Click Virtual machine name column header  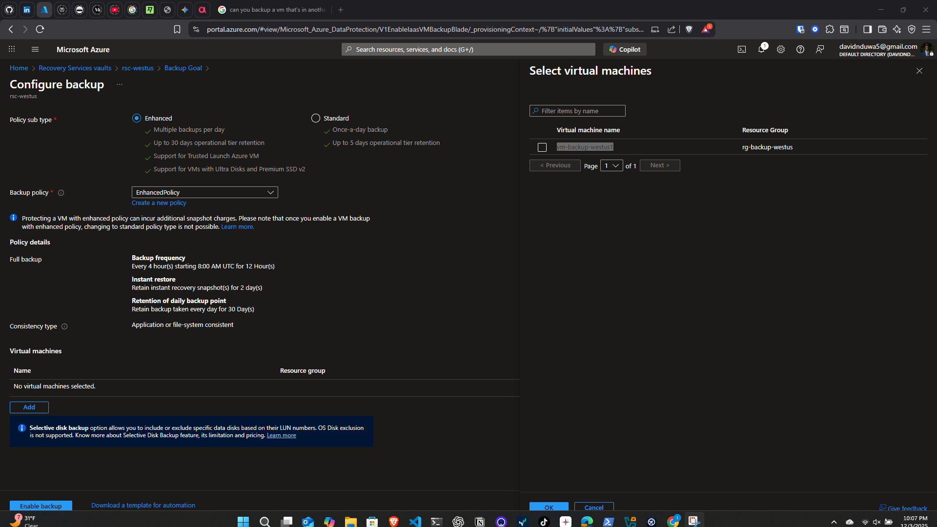(588, 130)
